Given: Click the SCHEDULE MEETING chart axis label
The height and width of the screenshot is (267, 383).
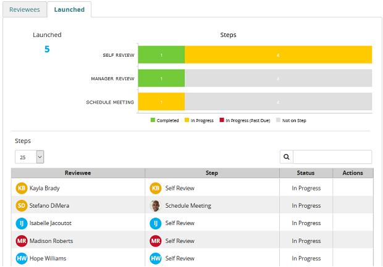Looking at the screenshot, I should (x=110, y=102).
